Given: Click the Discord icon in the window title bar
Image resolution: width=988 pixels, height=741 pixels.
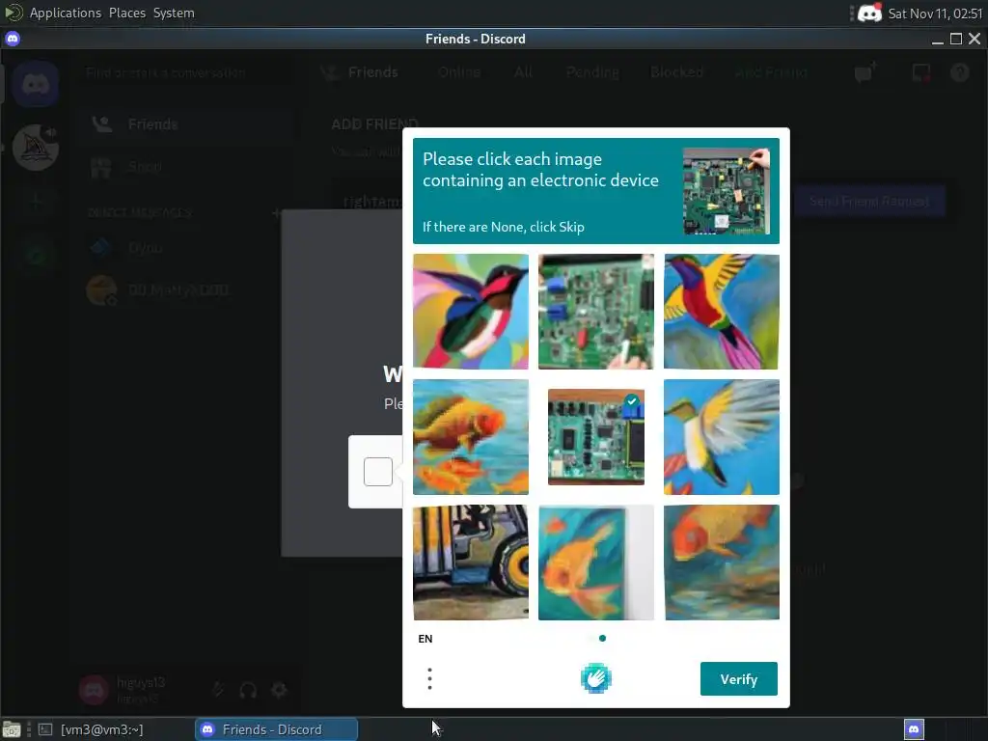Looking at the screenshot, I should coord(13,39).
